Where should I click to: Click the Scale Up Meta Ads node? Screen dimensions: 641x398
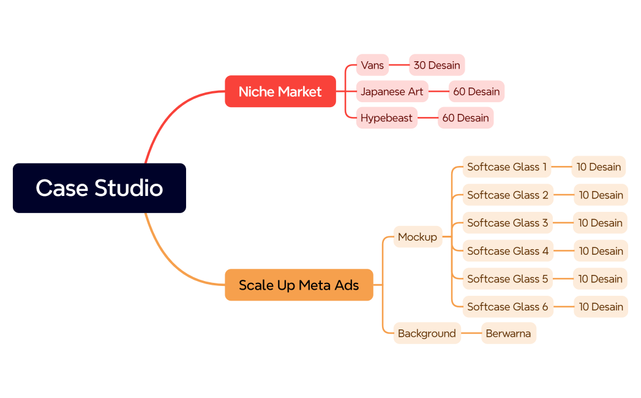(299, 285)
